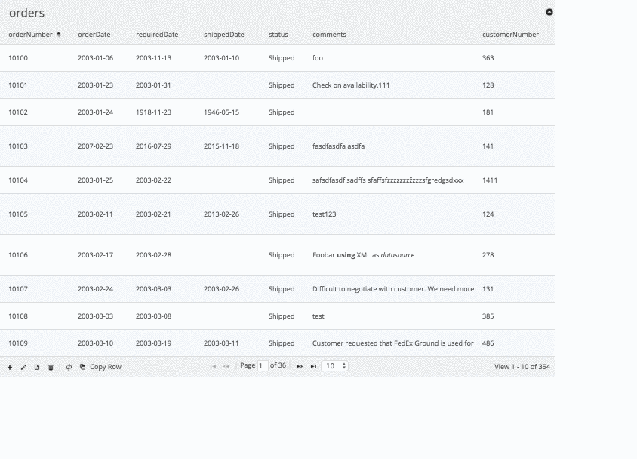Click the order date 2003-03-10
Viewport: 637px width, 459px height.
tap(95, 343)
